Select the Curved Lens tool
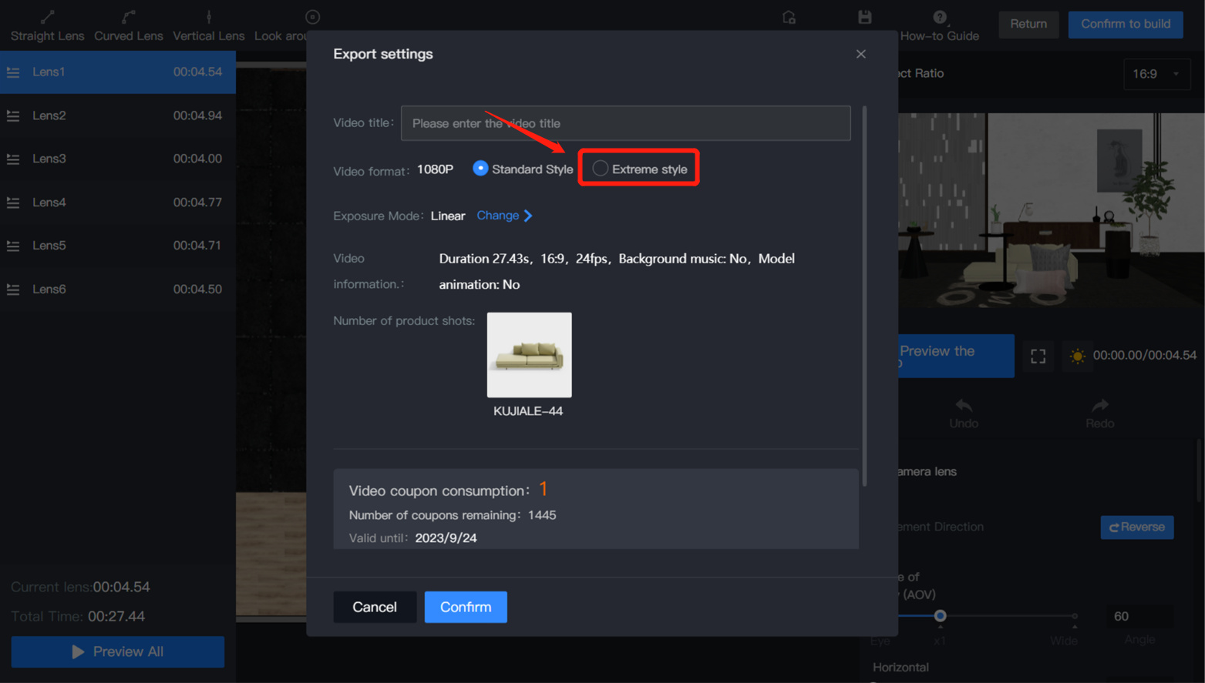This screenshot has width=1205, height=683. [x=128, y=25]
